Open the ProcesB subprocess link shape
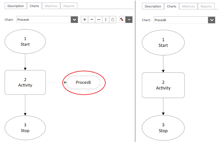Screen dimensions: 218x142 [83, 83]
